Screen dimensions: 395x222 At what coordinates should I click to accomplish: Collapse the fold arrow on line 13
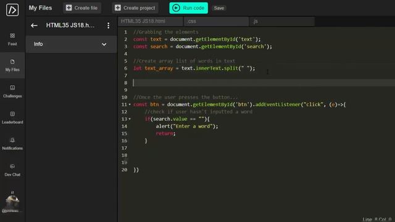coord(130,119)
